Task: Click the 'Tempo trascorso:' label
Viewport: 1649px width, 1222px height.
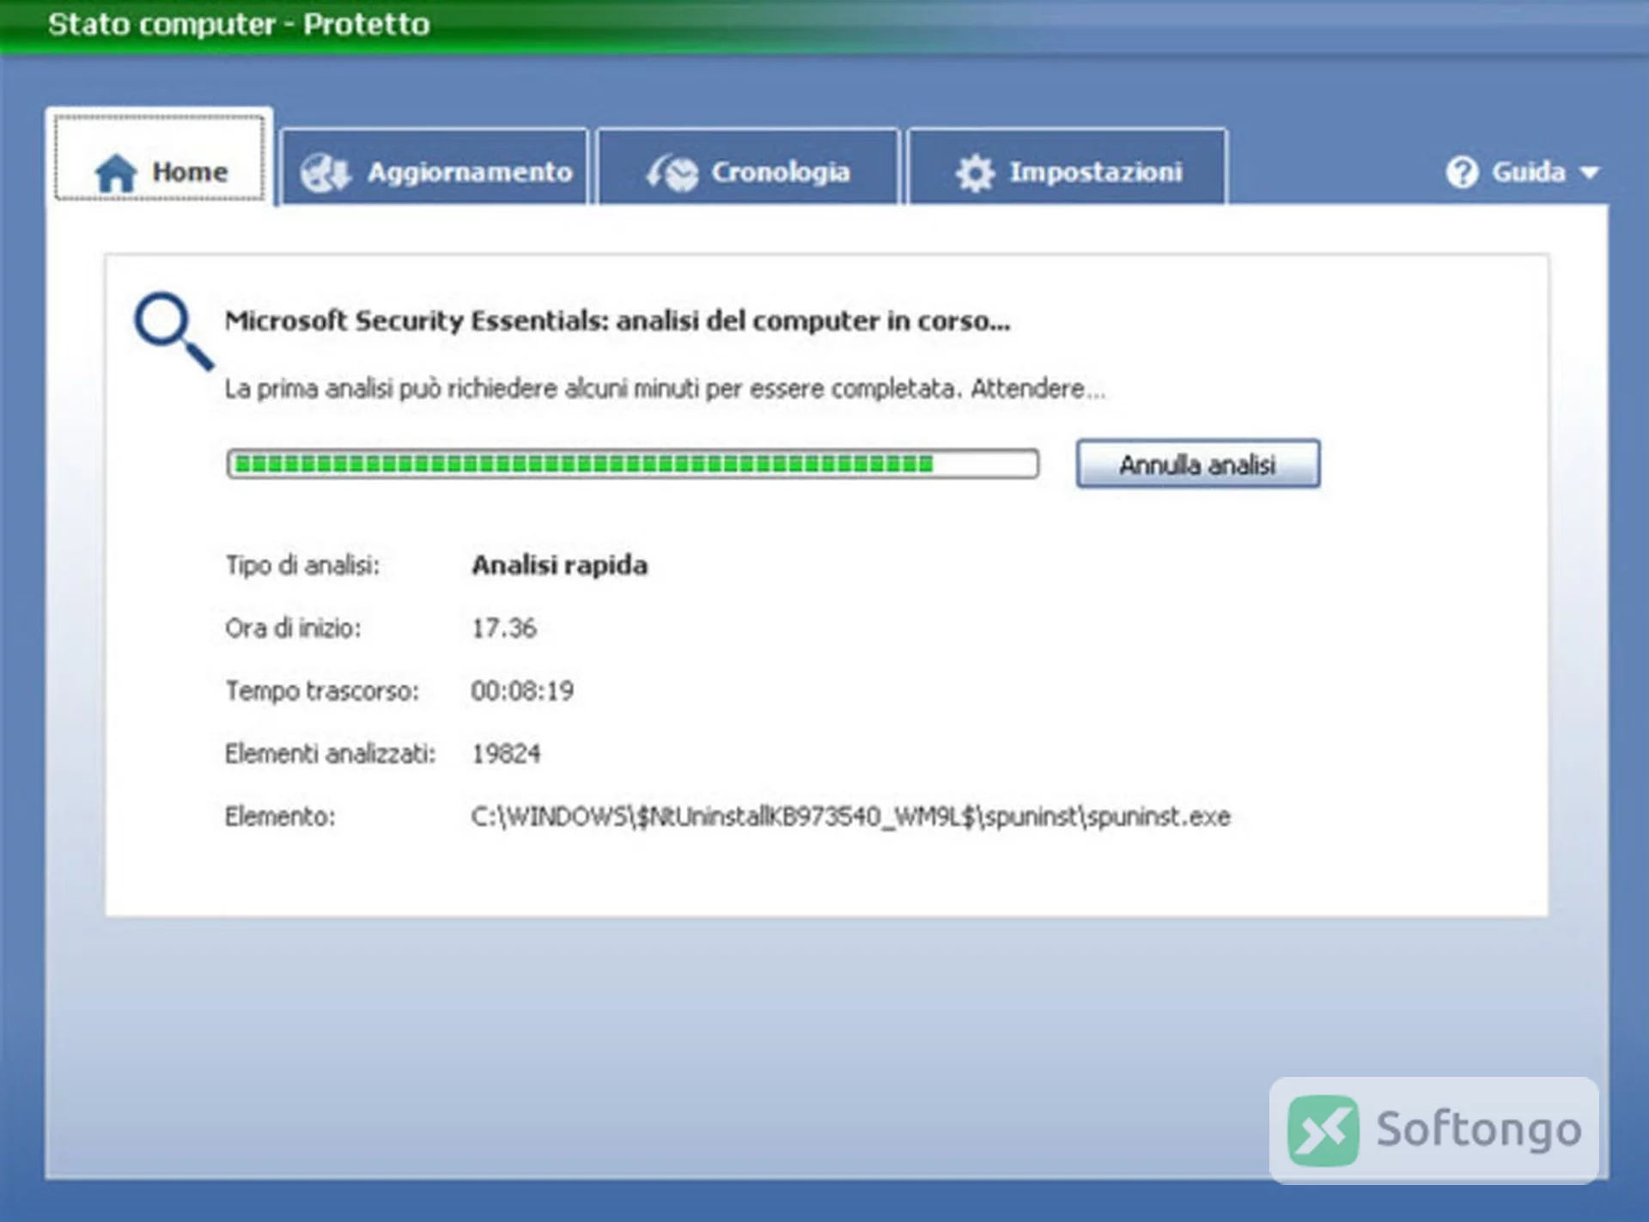Action: [322, 690]
